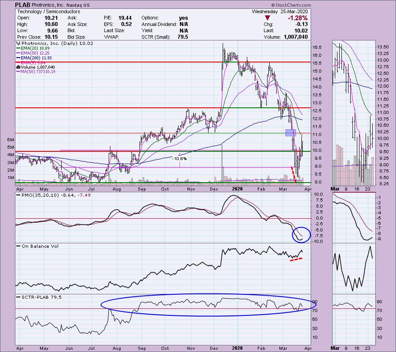The width and height of the screenshot is (396, 352).
Task: Click the Chg value -0.13
Action: [x=301, y=24]
